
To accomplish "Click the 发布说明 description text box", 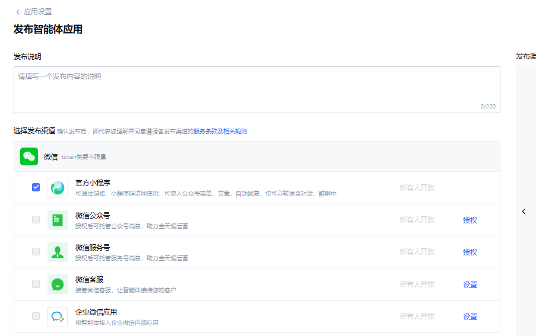I will click(256, 89).
